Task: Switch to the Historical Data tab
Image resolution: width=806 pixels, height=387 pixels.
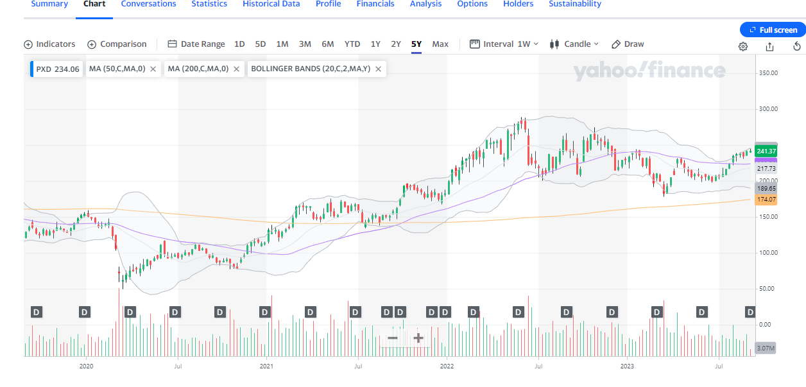Action: click(271, 4)
